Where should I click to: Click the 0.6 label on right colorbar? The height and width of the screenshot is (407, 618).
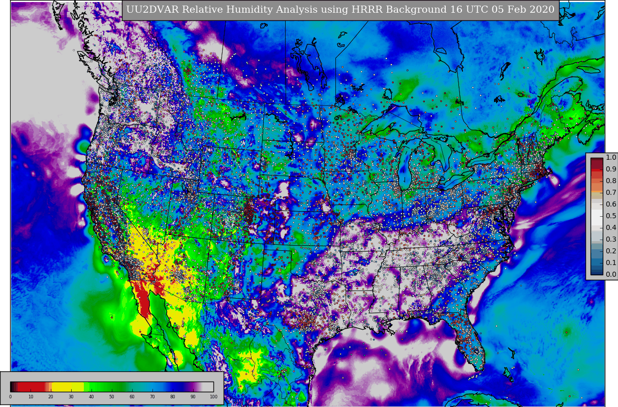click(611, 204)
